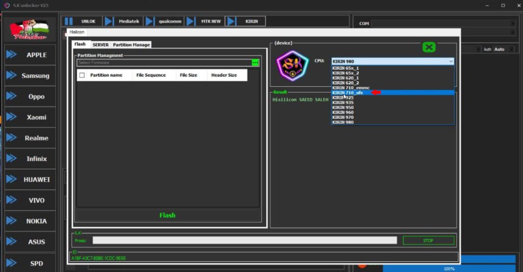Click green browse firmware button

pyautogui.click(x=255, y=63)
